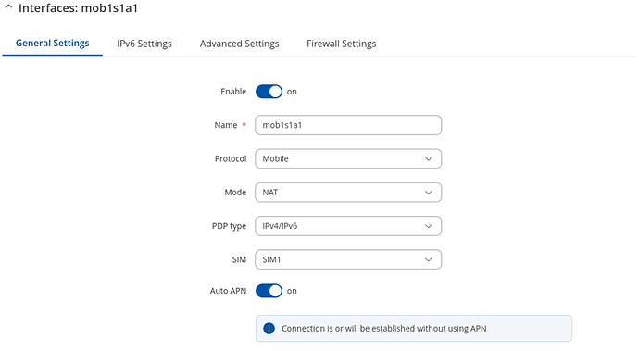The width and height of the screenshot is (639, 351).
Task: Collapse the Interfaces: mob1s1a1 section chevron
Action: pos(8,7)
